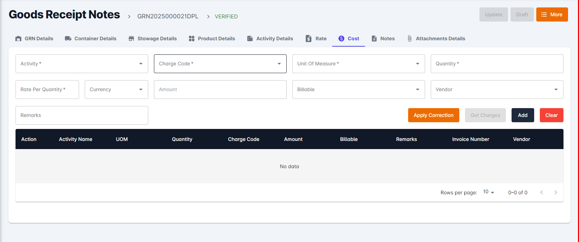Screen dimensions: 579x242
Task: Click the Attachments Details paperclip icon
Action: click(x=410, y=39)
